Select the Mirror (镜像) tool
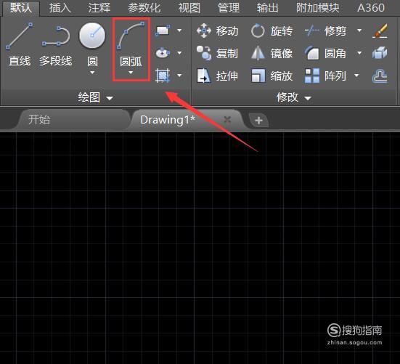Image resolution: width=400 pixels, height=364 pixels. coord(272,53)
